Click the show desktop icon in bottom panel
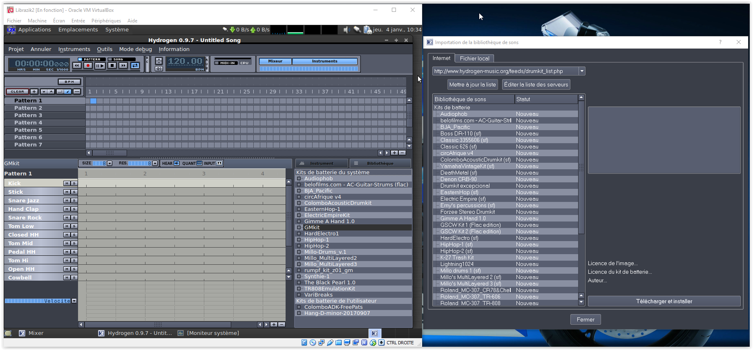Image resolution: width=753 pixels, height=350 pixels. coord(8,333)
